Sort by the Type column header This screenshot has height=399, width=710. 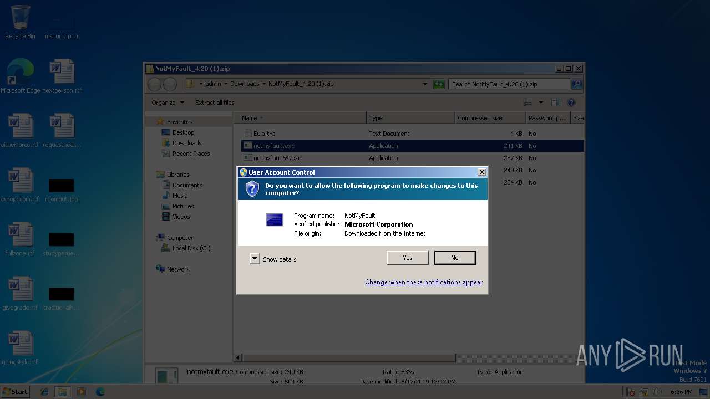[410, 118]
